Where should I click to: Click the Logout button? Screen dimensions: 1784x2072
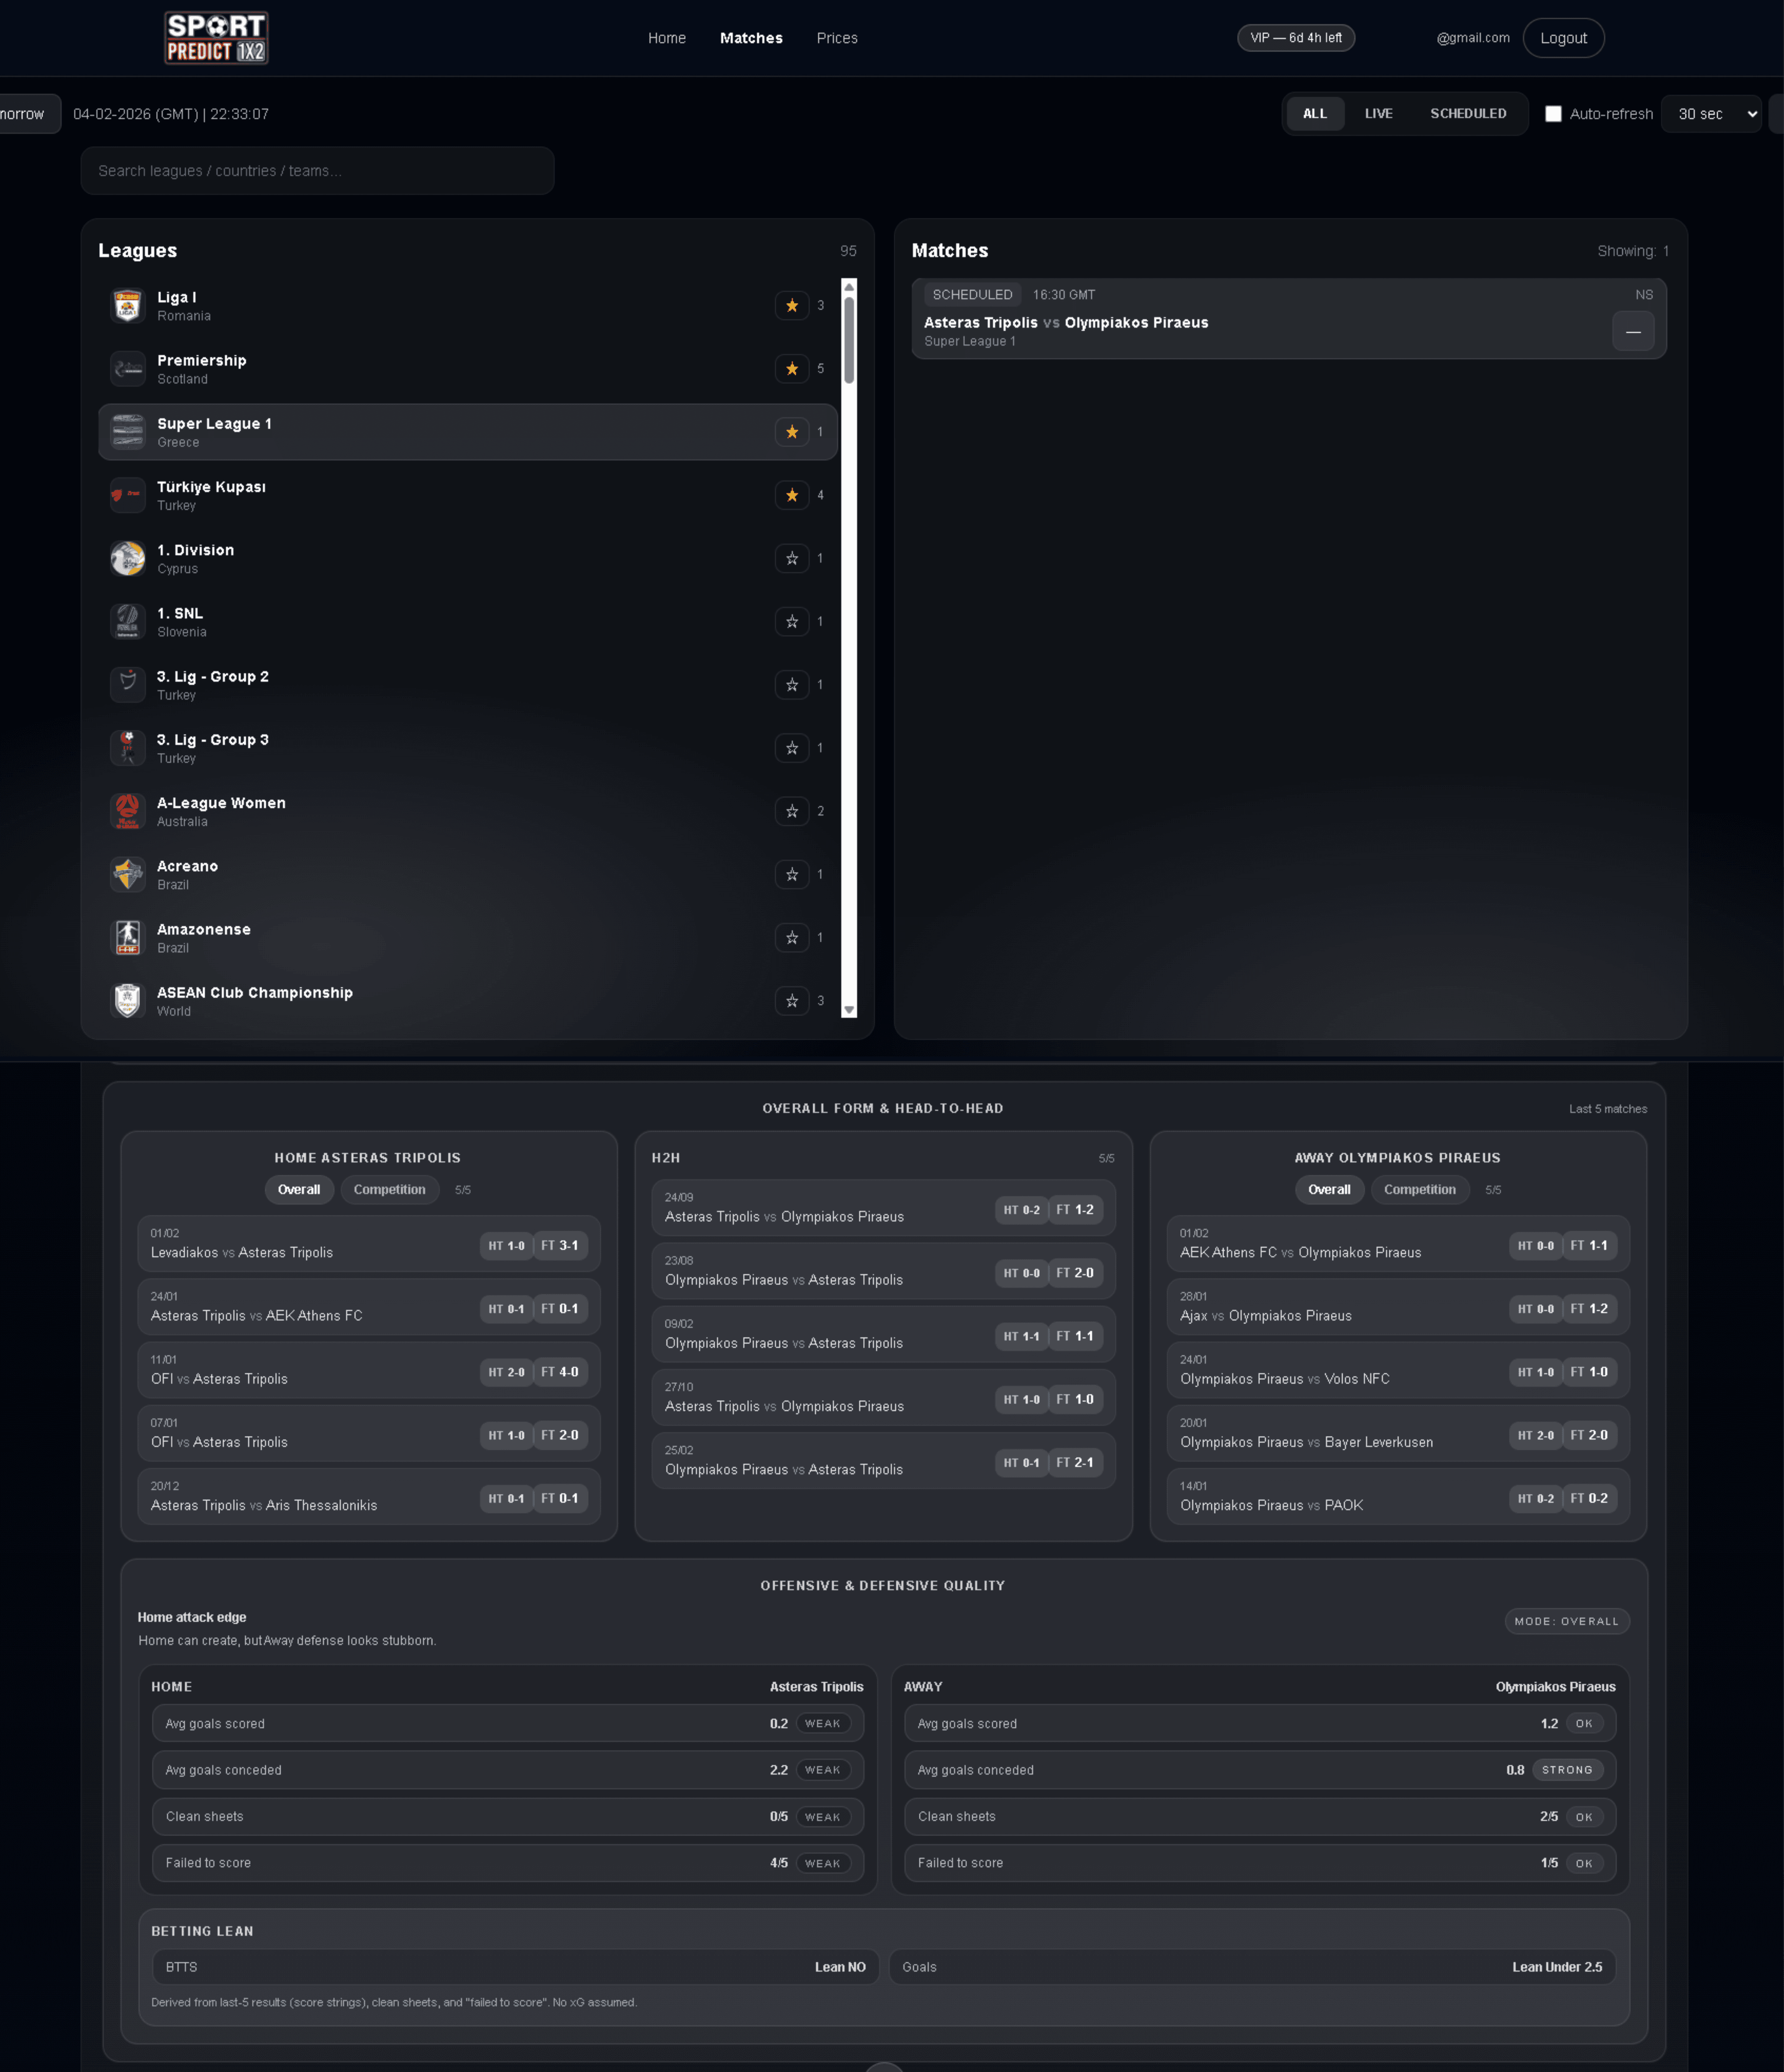pos(1563,37)
